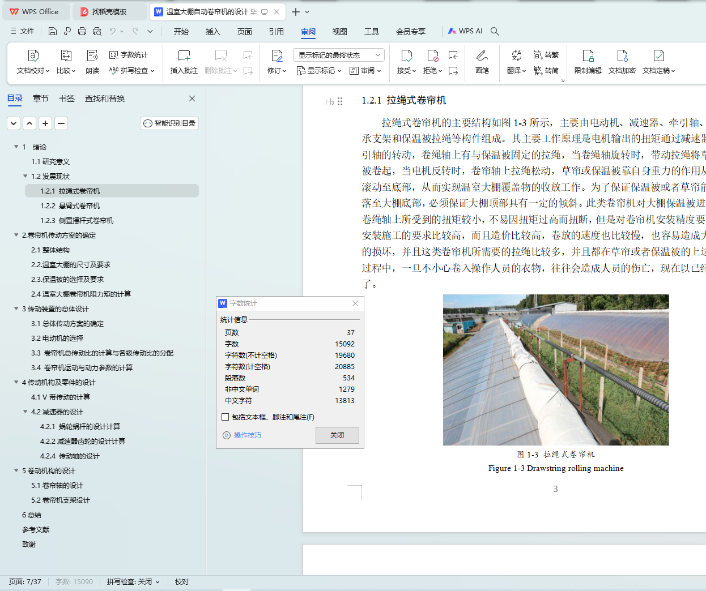Image resolution: width=706 pixels, height=591 pixels.
Task: Switch to the 插入 ribbon tab
Action: [x=213, y=32]
